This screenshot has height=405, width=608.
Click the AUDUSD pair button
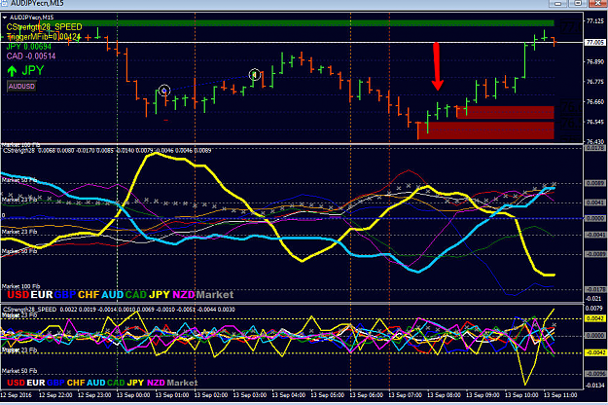click(x=21, y=86)
